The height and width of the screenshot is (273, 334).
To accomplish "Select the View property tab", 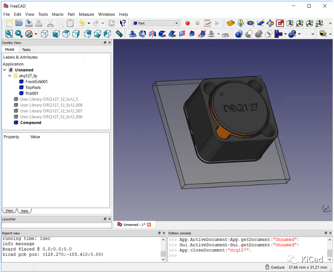I will (x=9, y=211).
